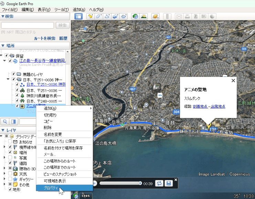Select the Add Polygon tool
This screenshot has width=255, height=199.
99,16
